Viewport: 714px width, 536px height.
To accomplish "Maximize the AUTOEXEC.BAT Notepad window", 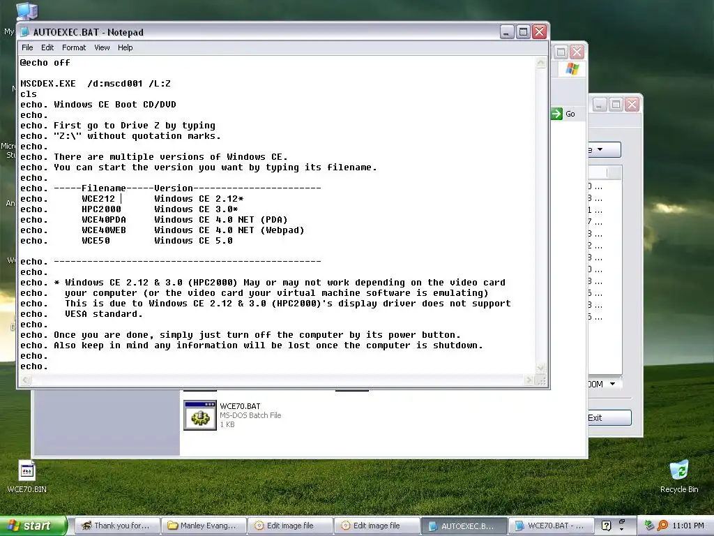I will [x=523, y=32].
